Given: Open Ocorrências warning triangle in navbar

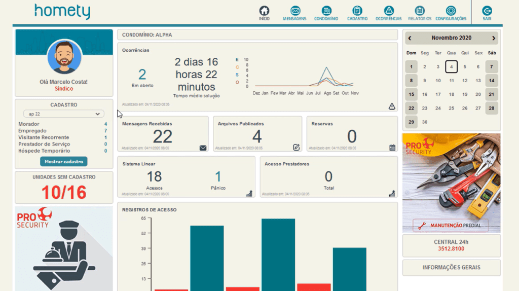Looking at the screenshot, I should point(389,11).
